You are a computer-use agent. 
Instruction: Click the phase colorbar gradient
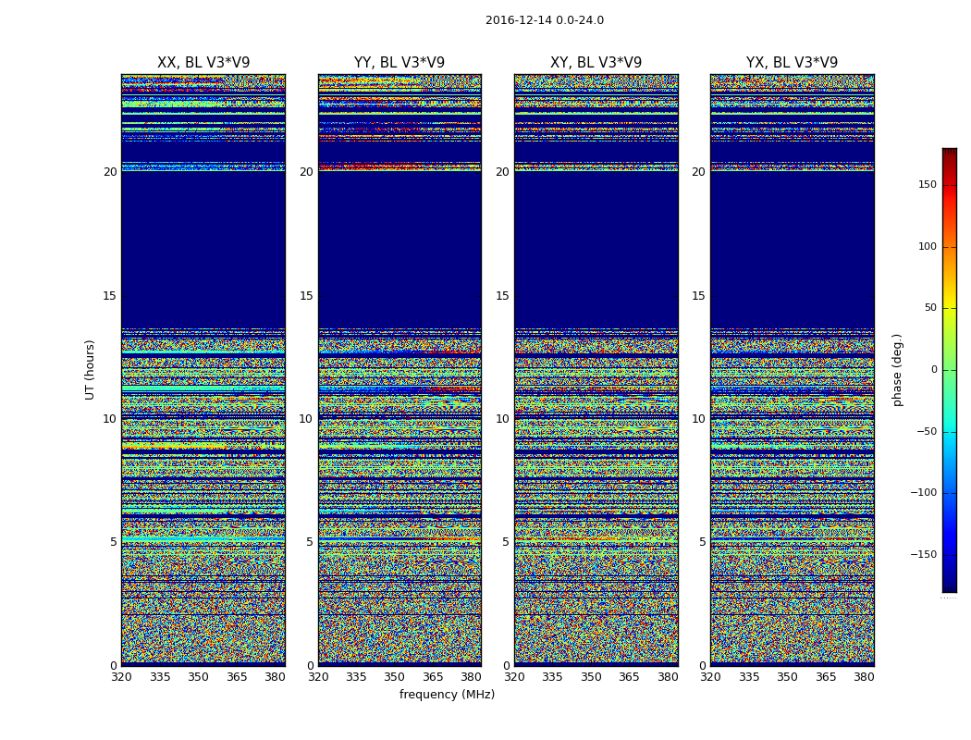coord(950,370)
